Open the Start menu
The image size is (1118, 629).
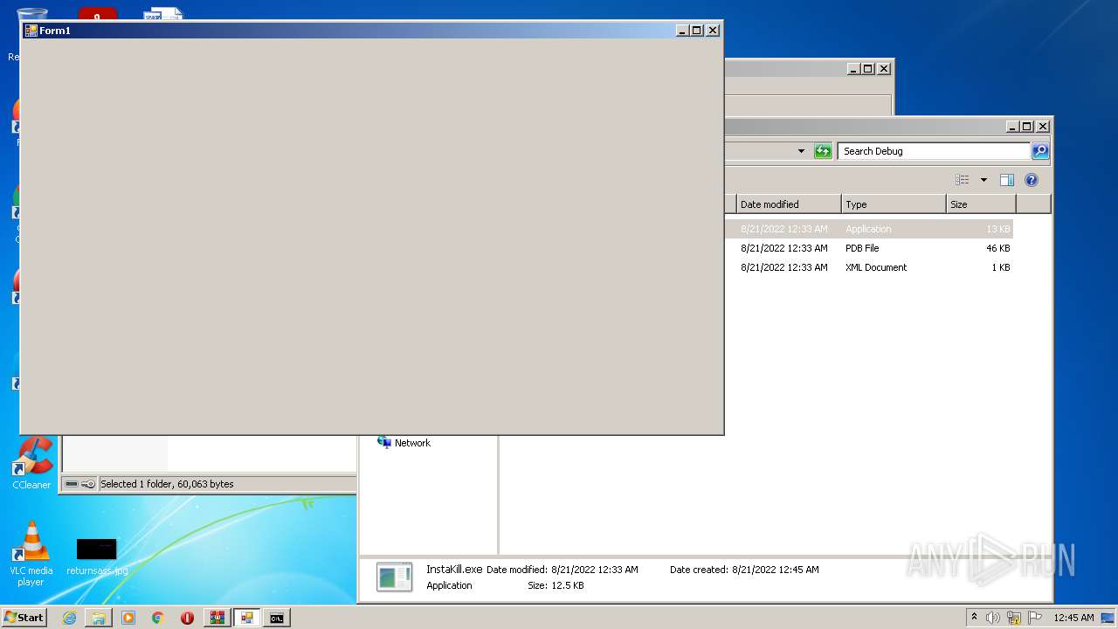pyautogui.click(x=24, y=618)
